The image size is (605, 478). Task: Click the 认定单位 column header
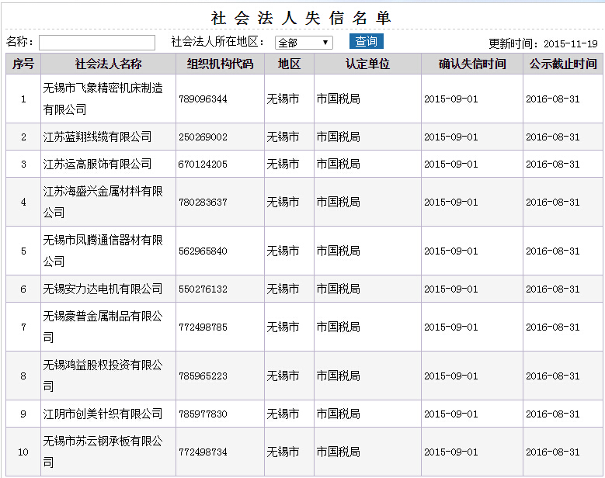tap(367, 64)
